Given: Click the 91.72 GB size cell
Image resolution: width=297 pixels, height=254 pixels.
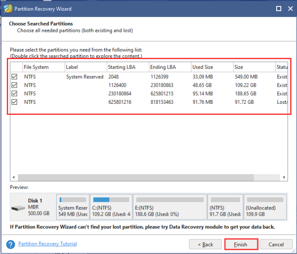Looking at the screenshot, I should tap(244, 102).
